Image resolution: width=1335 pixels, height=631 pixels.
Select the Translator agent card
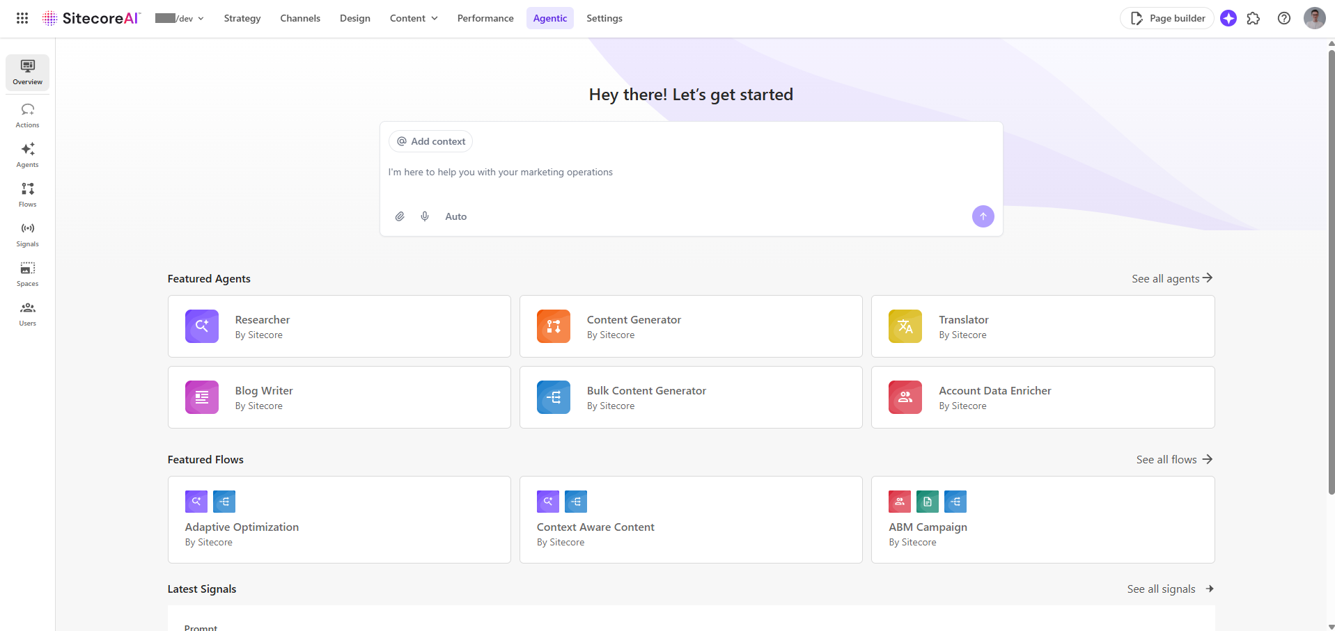(x=1043, y=326)
